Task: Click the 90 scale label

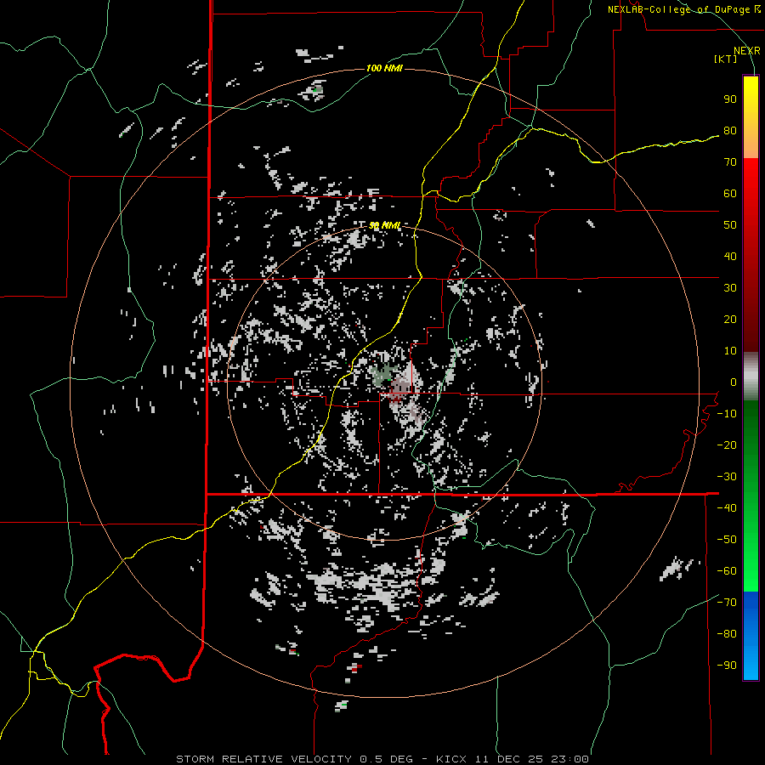Action: tap(730, 99)
